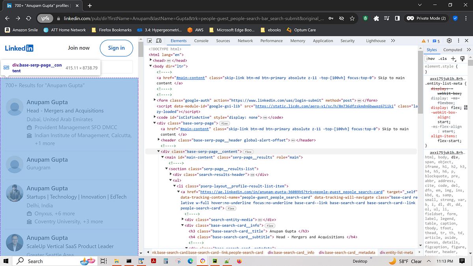Select the inspect element tool icon
The image size is (473, 266).
coord(149,41)
